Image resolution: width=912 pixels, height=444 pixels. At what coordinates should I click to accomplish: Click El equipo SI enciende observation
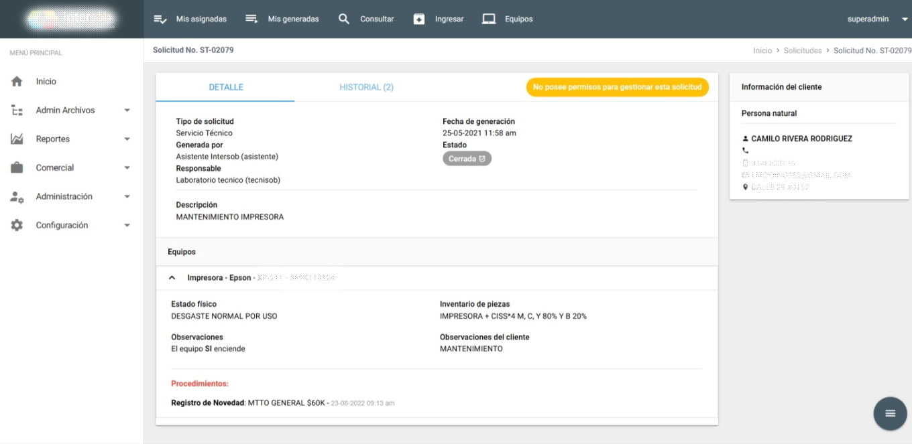pos(208,349)
